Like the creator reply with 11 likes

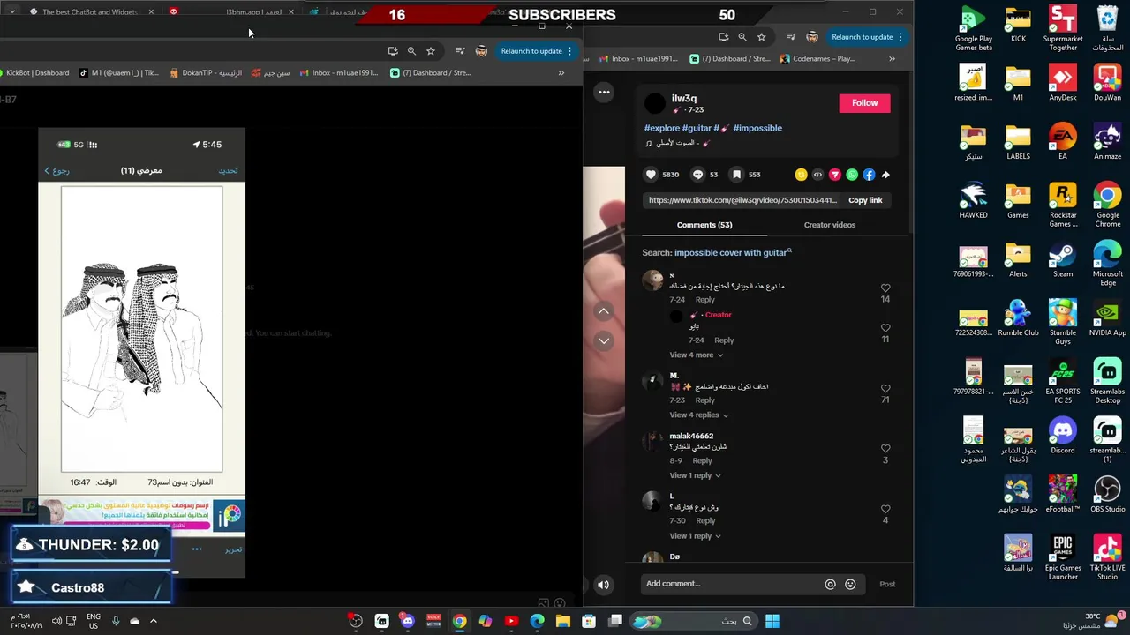coord(885,328)
